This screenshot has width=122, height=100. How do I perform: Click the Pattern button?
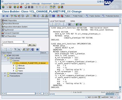(68, 16)
